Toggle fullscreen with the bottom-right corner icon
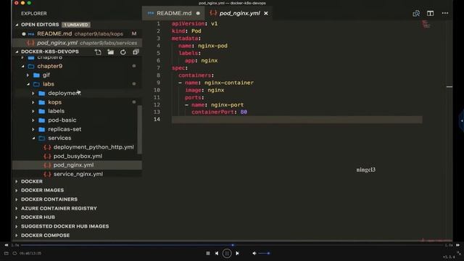Image resolution: width=464 pixels, height=261 pixels. [459, 253]
